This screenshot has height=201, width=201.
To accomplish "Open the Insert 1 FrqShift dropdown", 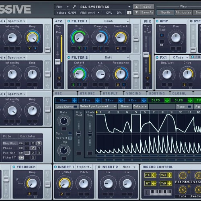I will [84, 167].
